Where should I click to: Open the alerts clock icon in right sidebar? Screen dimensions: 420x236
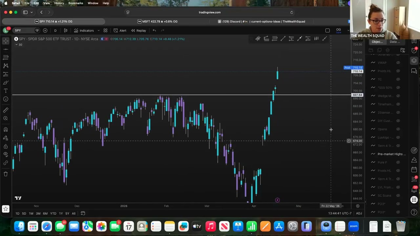point(414,50)
